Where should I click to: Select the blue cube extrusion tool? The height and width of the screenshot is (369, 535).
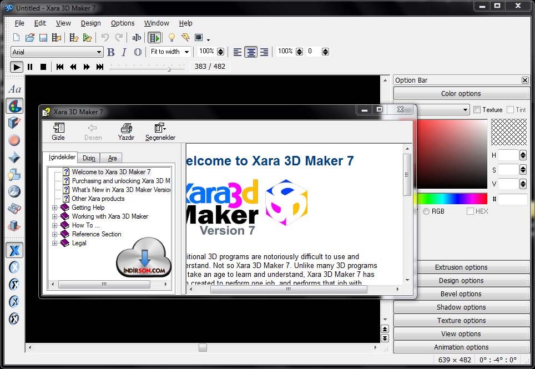14,123
